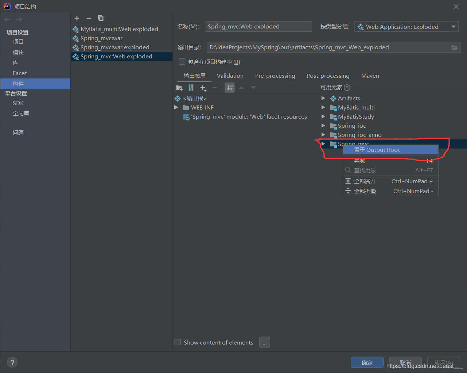Screen dimensions: 467x373
Task: Toggle Show content of elements checkbox
Action: pyautogui.click(x=178, y=342)
